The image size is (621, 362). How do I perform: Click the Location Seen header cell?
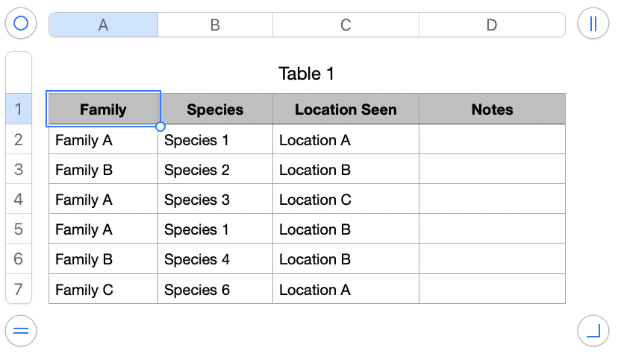346,109
